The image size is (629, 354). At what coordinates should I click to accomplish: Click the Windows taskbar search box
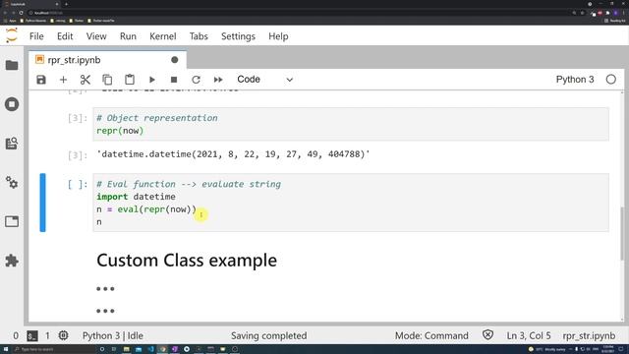point(54,349)
